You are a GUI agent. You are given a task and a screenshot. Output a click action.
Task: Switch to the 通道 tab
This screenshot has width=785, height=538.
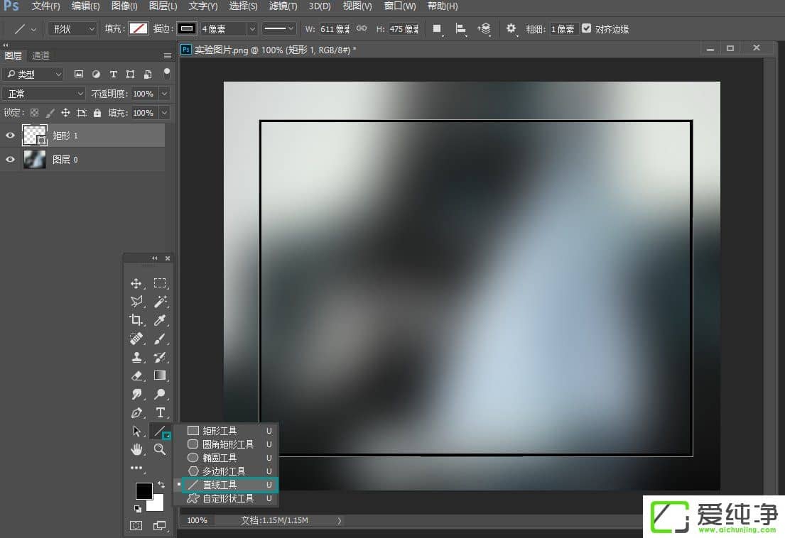(40, 55)
